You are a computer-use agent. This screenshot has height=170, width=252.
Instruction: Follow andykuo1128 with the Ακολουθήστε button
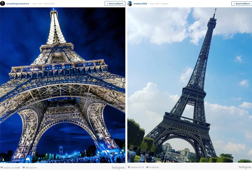coord(242,3)
